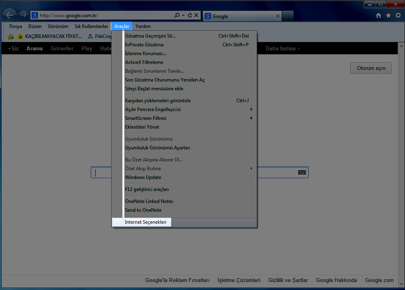Viewport: 405px width, 290px height.
Task: Choose Send to OneNote
Action: [184, 210]
